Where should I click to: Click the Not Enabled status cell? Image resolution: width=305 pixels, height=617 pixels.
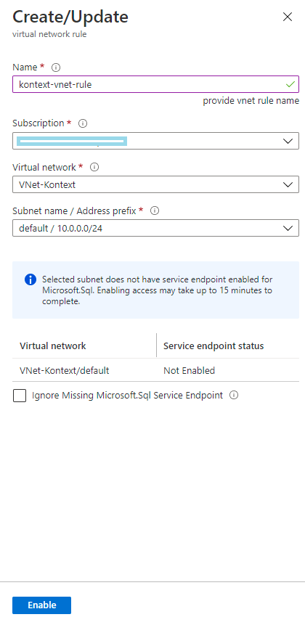click(x=190, y=370)
